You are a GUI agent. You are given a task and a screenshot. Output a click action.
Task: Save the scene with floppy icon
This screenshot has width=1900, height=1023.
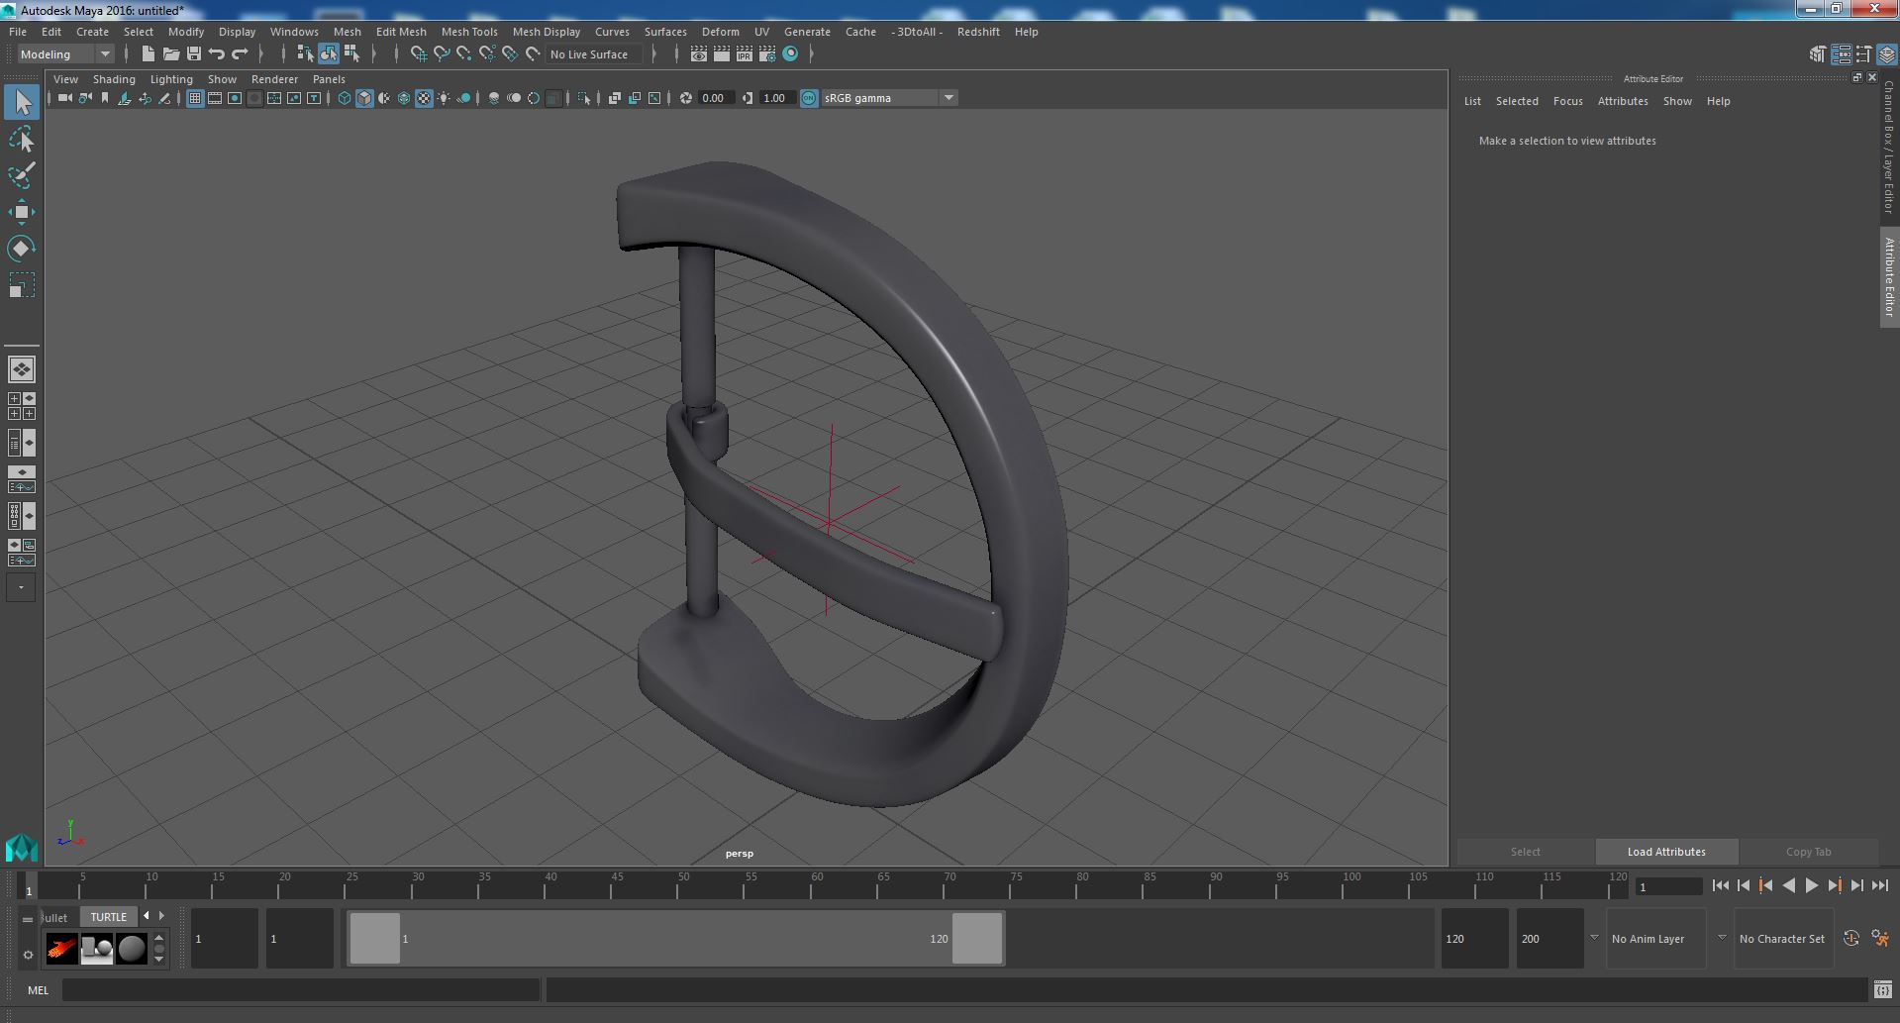194,54
